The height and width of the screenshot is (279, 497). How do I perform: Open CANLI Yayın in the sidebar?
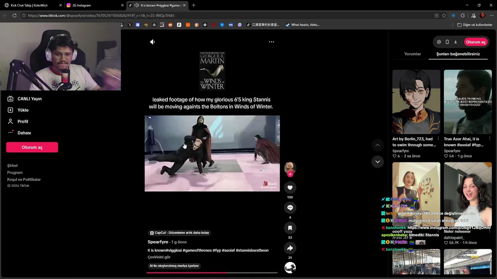click(x=24, y=99)
